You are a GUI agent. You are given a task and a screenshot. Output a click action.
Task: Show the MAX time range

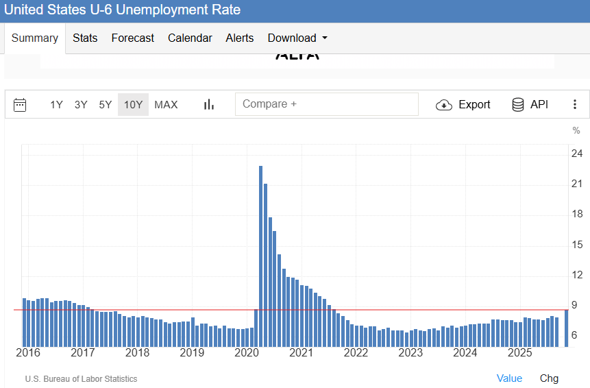[166, 105]
